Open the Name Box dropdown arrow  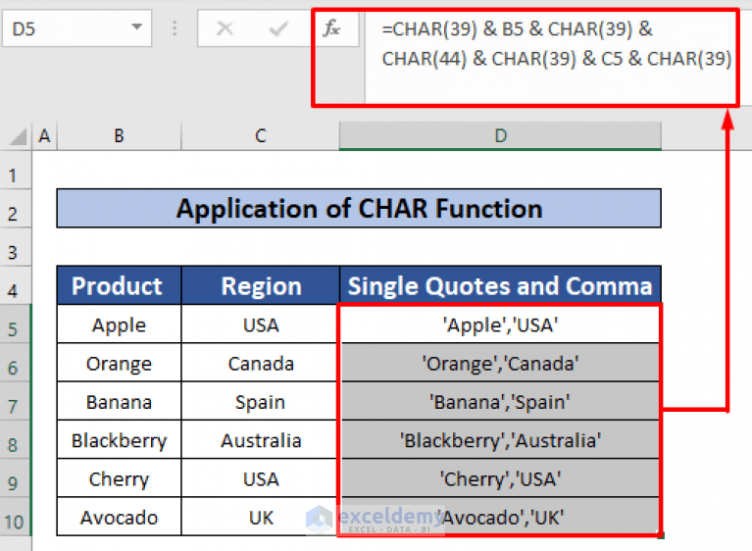point(137,26)
